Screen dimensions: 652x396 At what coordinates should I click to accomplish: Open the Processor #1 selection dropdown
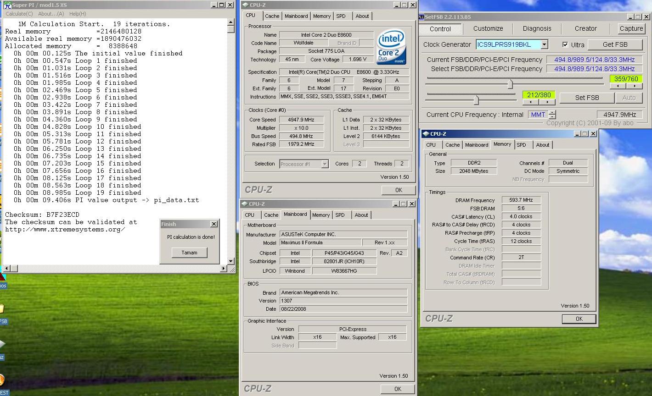pyautogui.click(x=325, y=164)
